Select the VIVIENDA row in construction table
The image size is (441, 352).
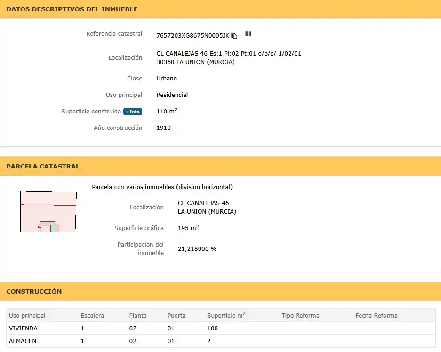tap(221, 328)
